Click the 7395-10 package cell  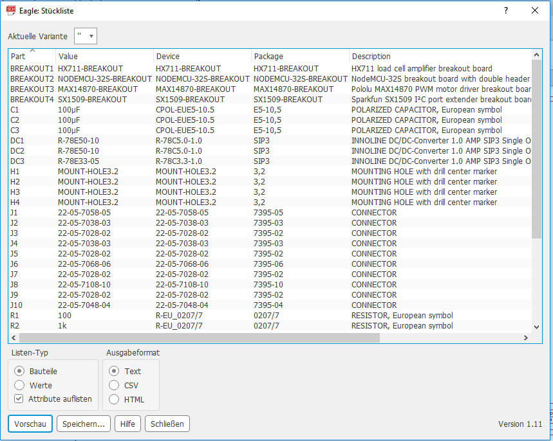click(x=268, y=284)
